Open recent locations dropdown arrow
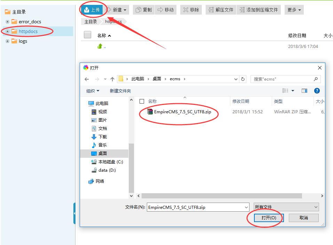This screenshot has height=245, width=333. point(105,79)
